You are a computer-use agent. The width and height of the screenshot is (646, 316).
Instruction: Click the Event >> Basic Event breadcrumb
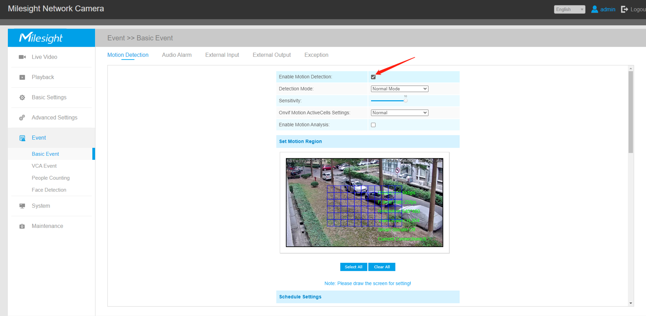tap(140, 38)
